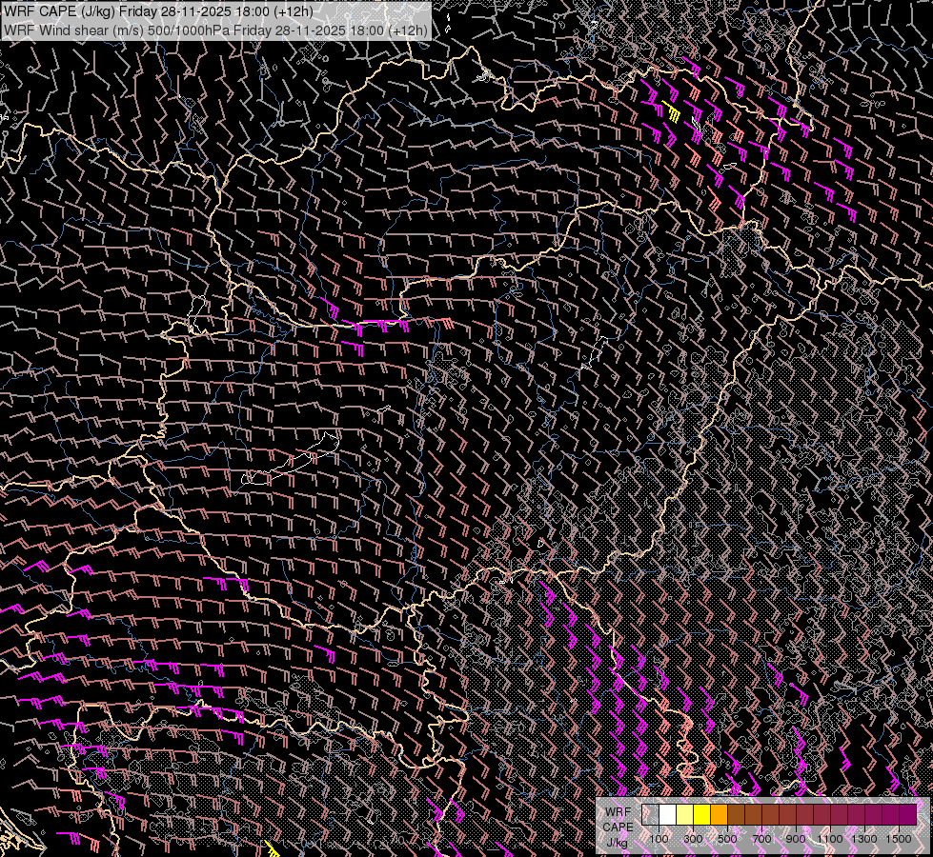The image size is (933, 857).
Task: Click the 1300 legend tick label
Action: [x=864, y=839]
